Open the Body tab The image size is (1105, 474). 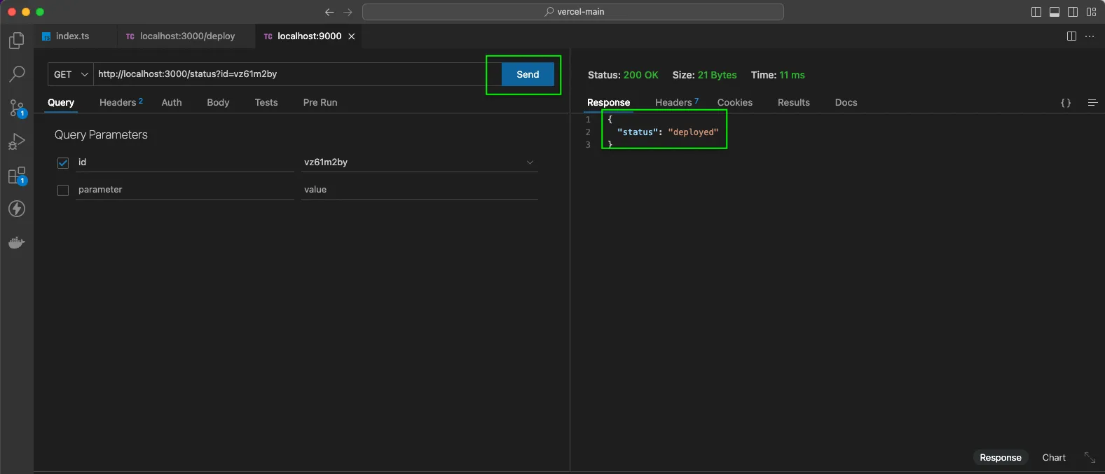tap(218, 102)
